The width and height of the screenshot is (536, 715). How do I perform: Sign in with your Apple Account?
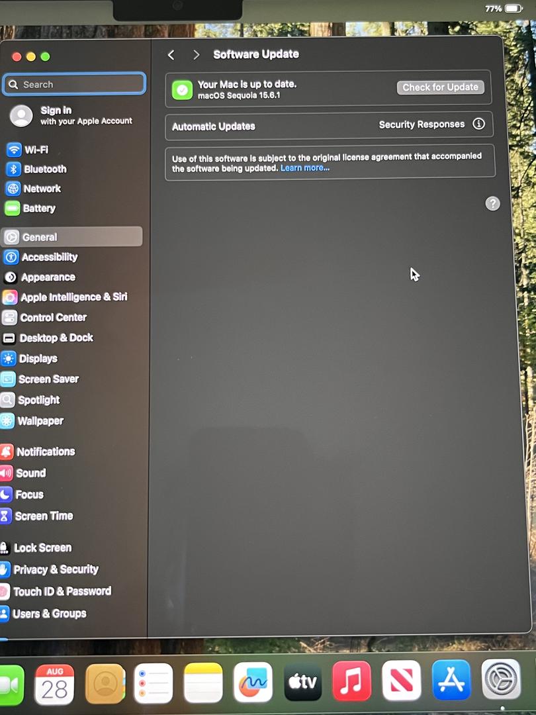(72, 115)
